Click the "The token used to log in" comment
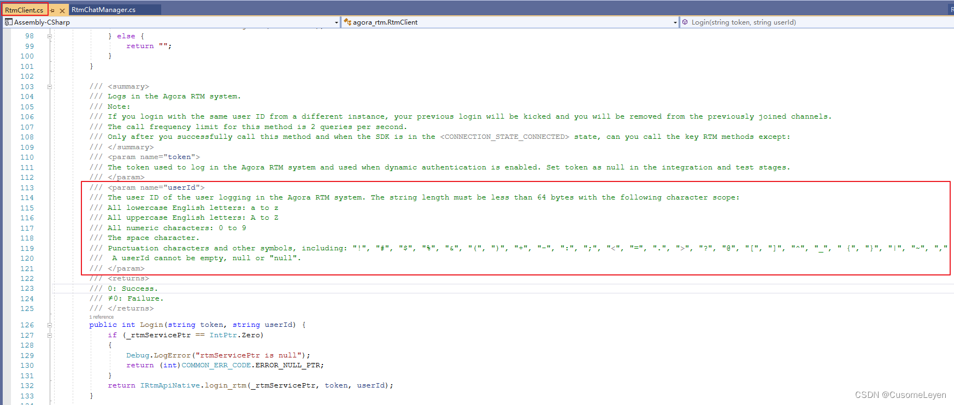954x405 pixels. pos(440,167)
